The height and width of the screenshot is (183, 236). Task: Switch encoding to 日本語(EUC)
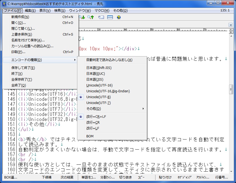pyautogui.click(x=112, y=74)
